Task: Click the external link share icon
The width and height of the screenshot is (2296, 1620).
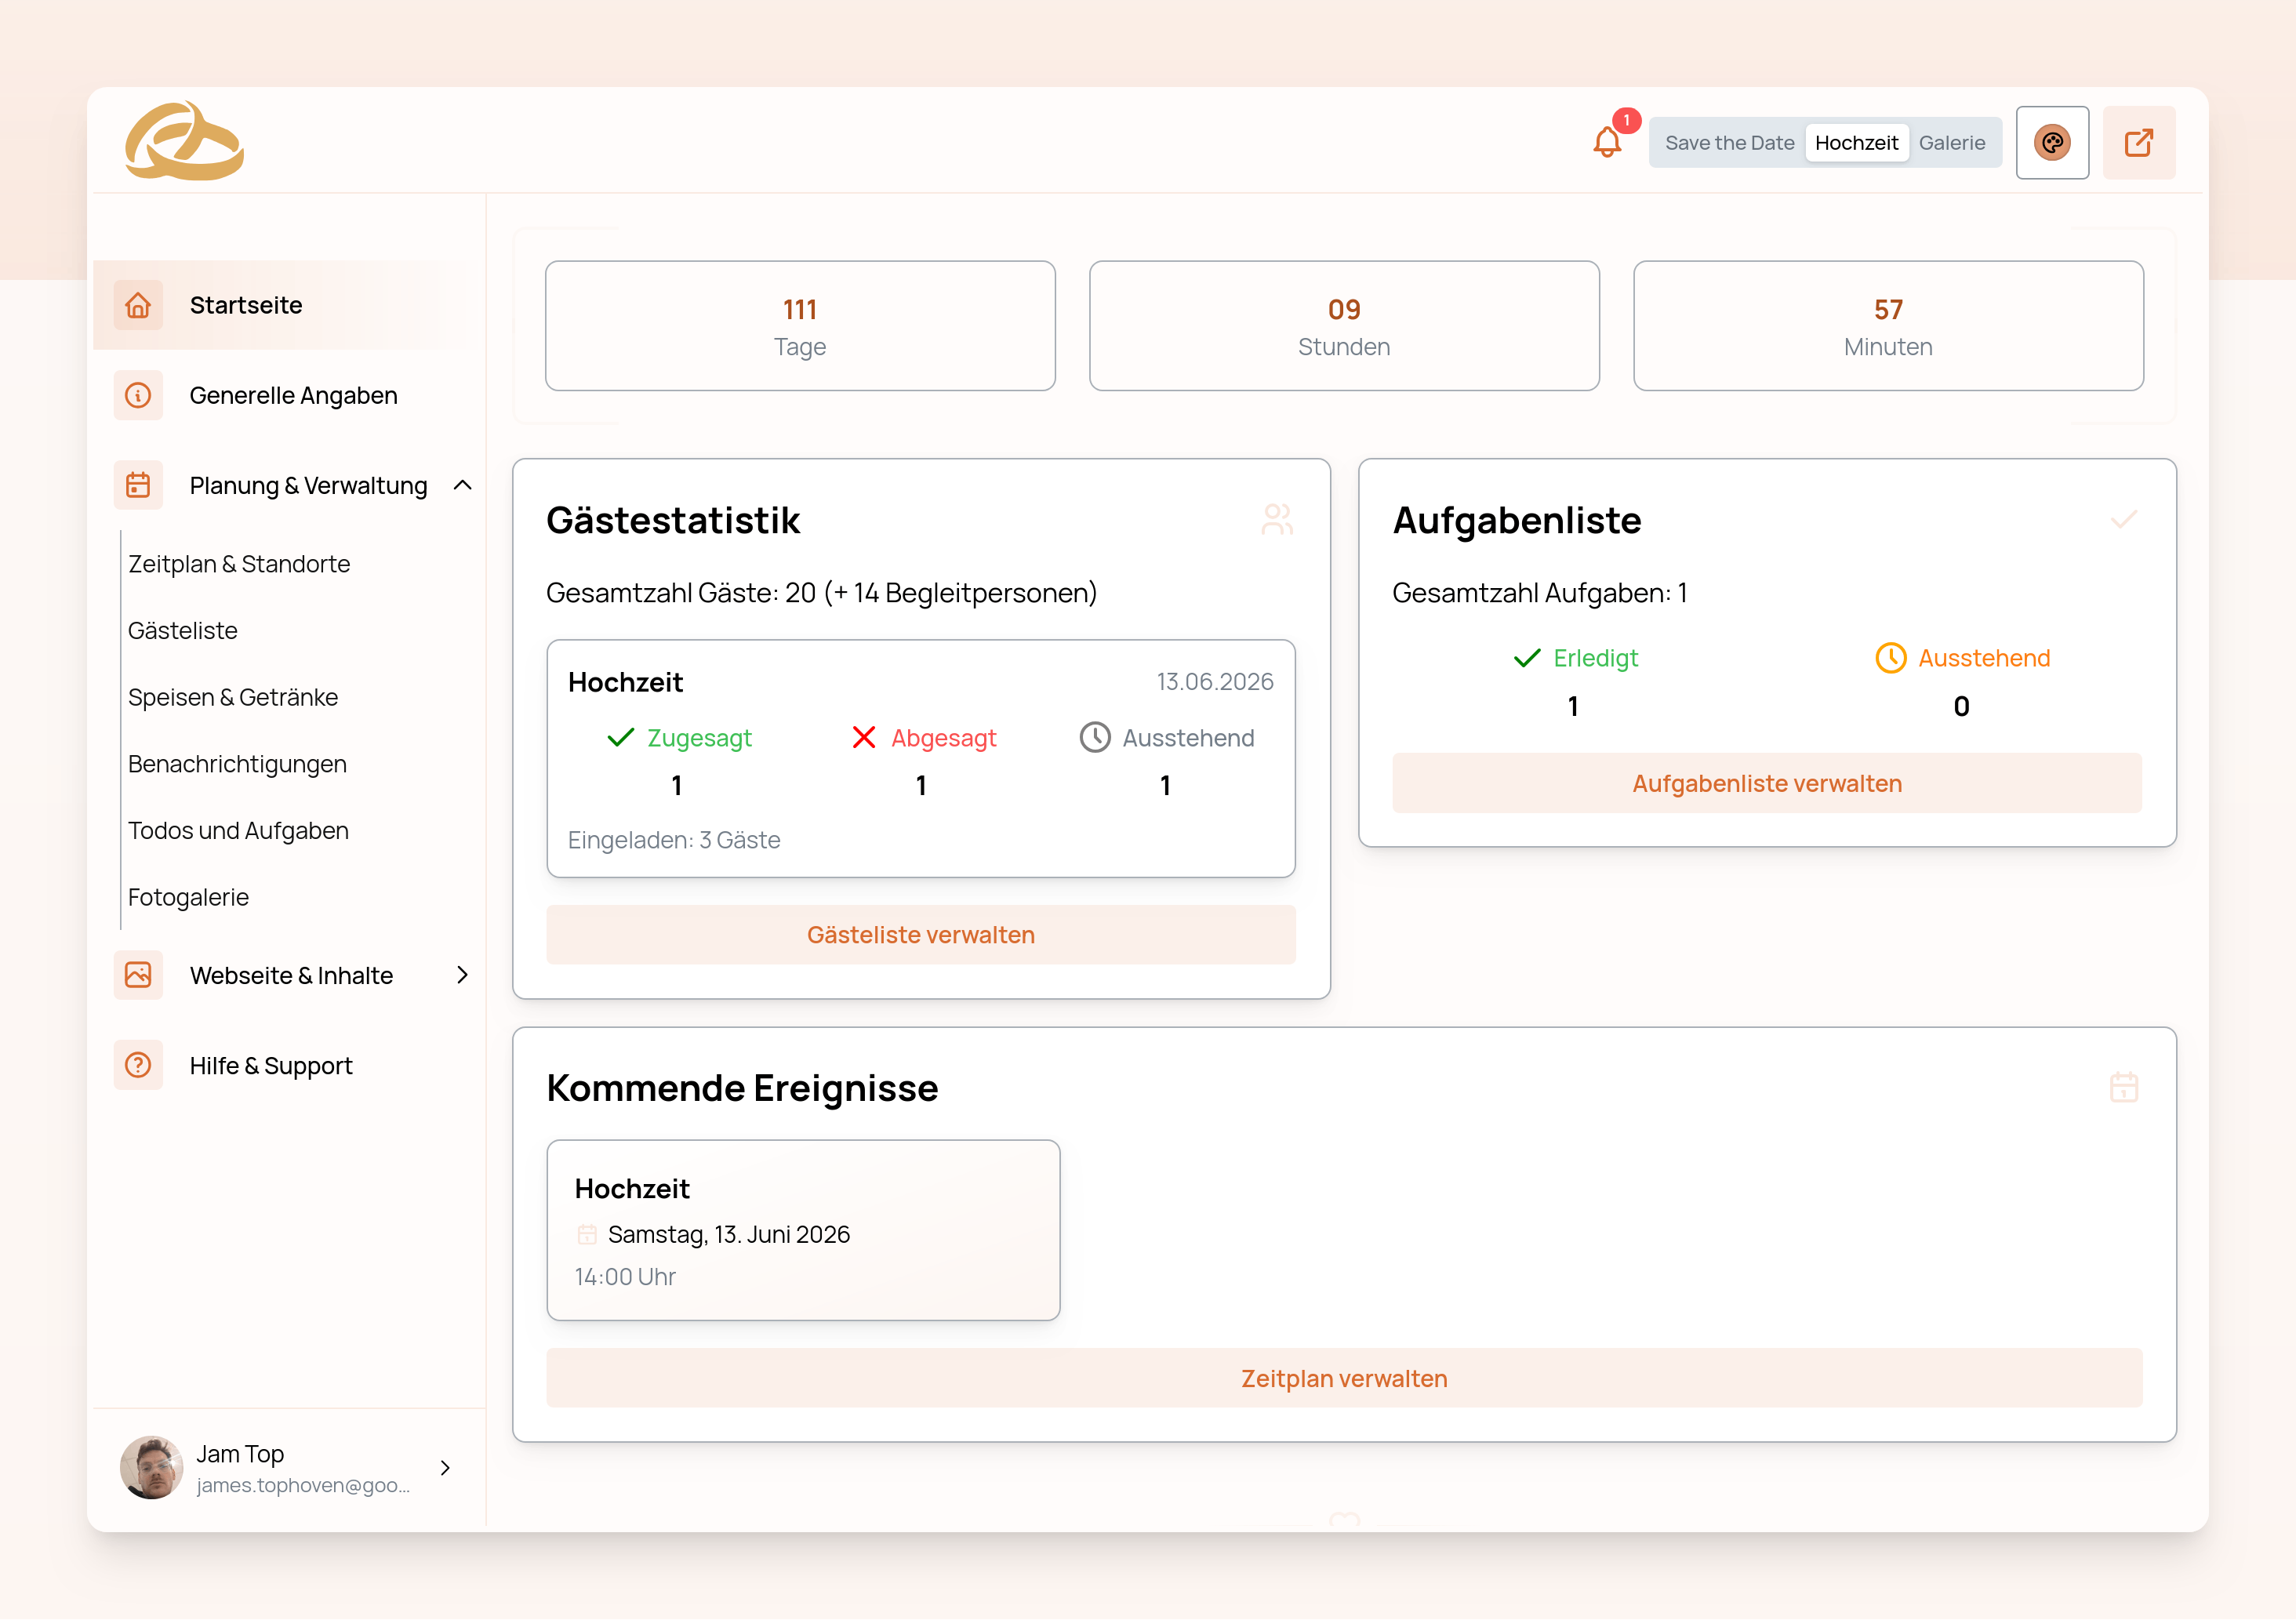Action: click(2140, 142)
